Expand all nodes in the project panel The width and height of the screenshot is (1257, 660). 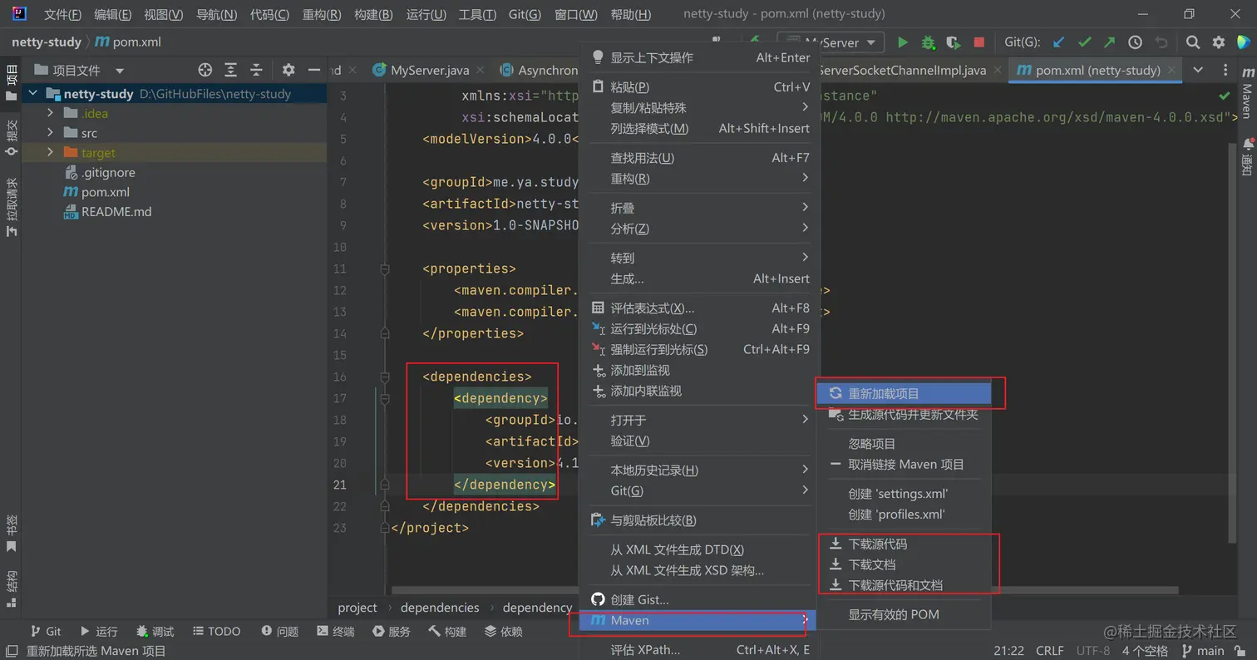click(x=231, y=70)
